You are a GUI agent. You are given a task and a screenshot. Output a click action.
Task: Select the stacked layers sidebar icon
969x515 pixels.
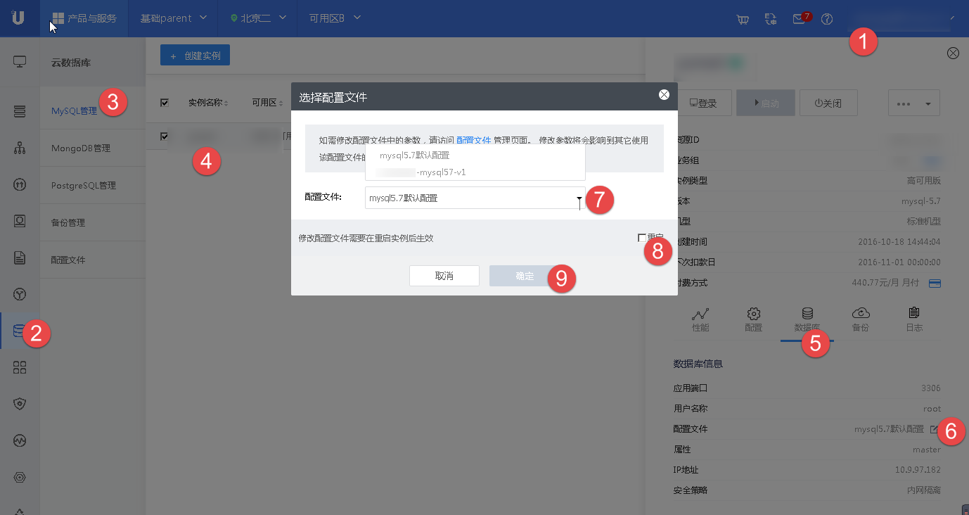click(20, 111)
